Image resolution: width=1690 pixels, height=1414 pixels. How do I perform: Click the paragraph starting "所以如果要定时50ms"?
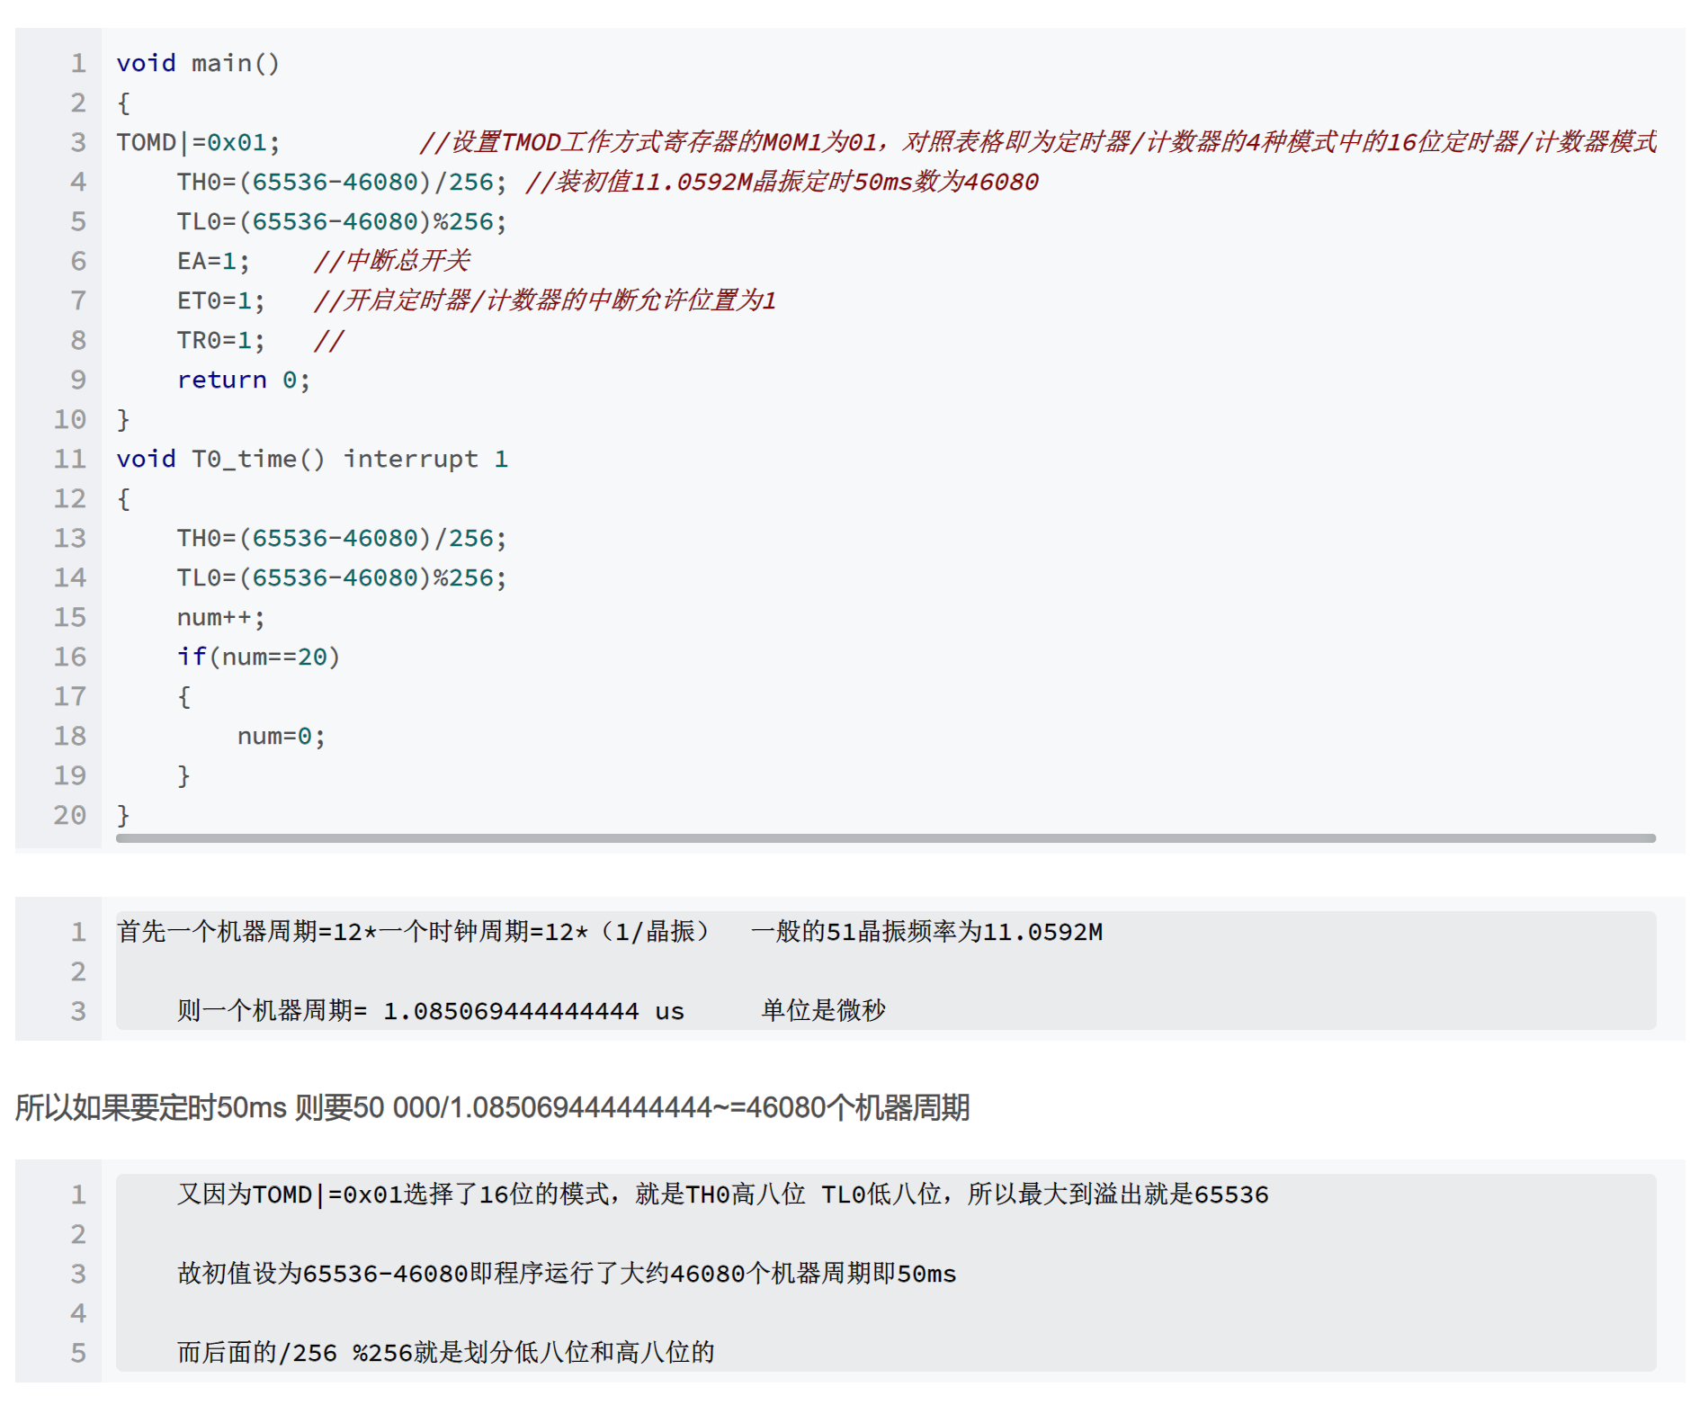tap(493, 1107)
